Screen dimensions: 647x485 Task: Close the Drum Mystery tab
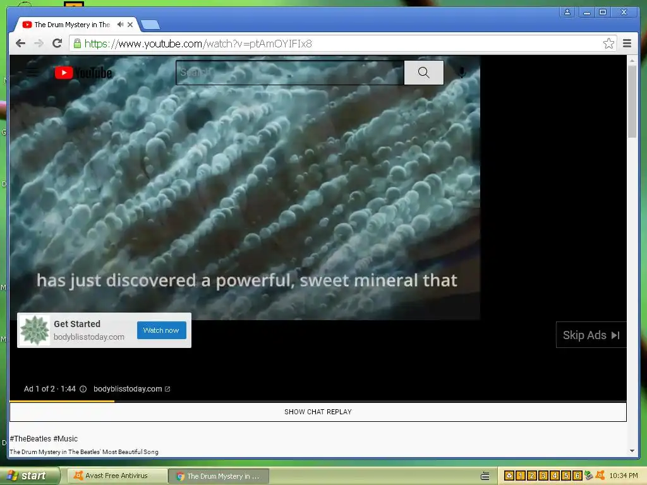(x=130, y=25)
